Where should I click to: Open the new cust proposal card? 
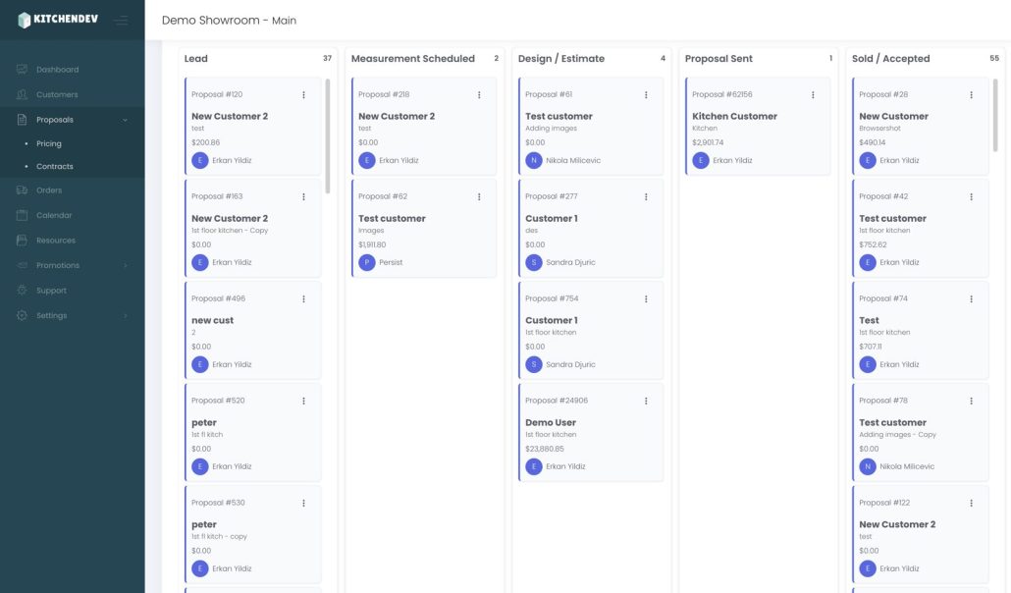point(253,331)
